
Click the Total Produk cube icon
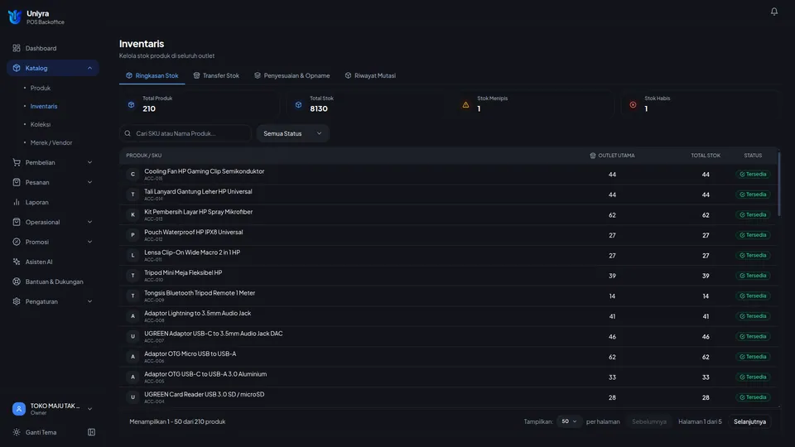(x=132, y=104)
